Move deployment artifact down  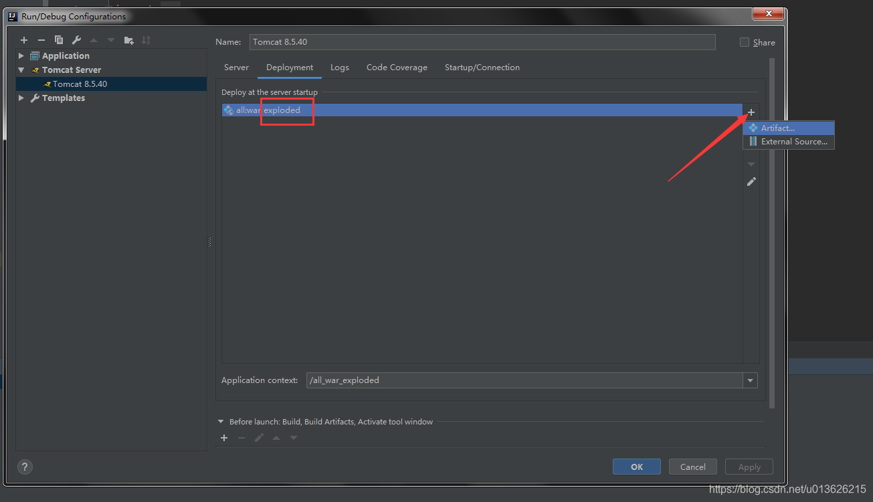(x=751, y=164)
